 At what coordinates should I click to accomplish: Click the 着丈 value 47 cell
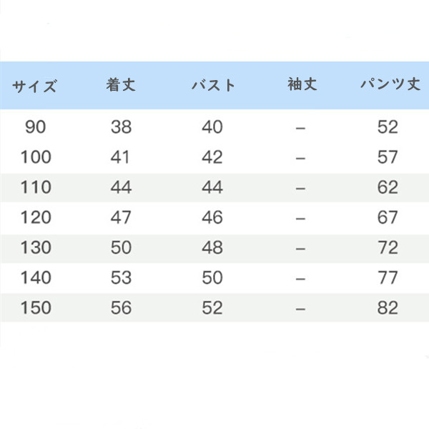pyautogui.click(x=121, y=217)
